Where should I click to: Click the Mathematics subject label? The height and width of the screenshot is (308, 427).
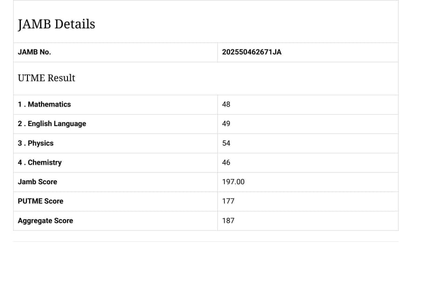44,104
